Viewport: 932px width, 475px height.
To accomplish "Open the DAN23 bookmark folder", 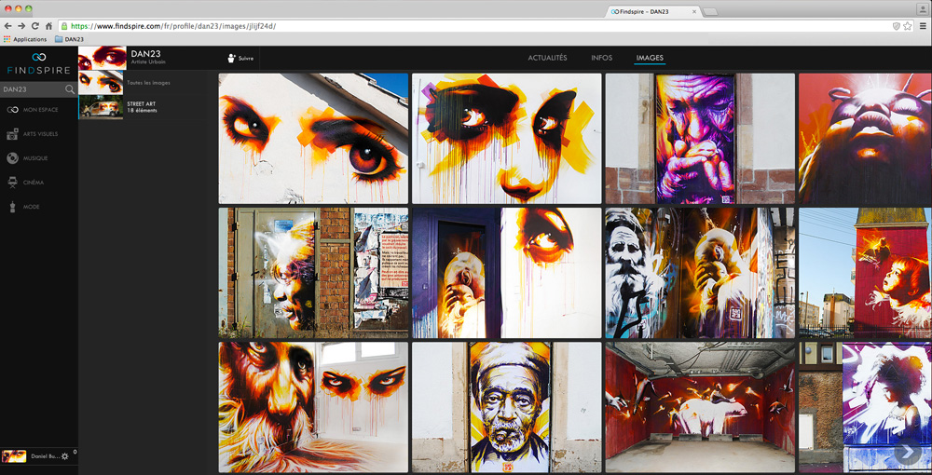I will click(x=69, y=39).
